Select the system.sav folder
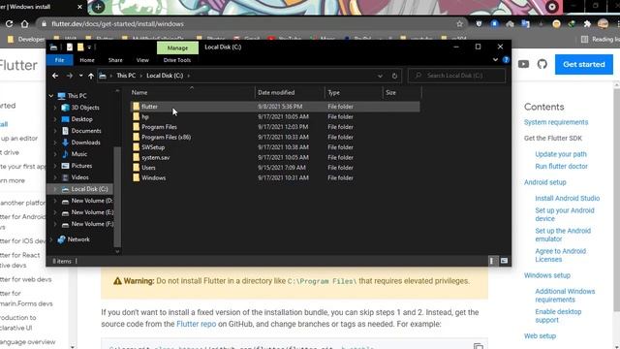 point(155,157)
